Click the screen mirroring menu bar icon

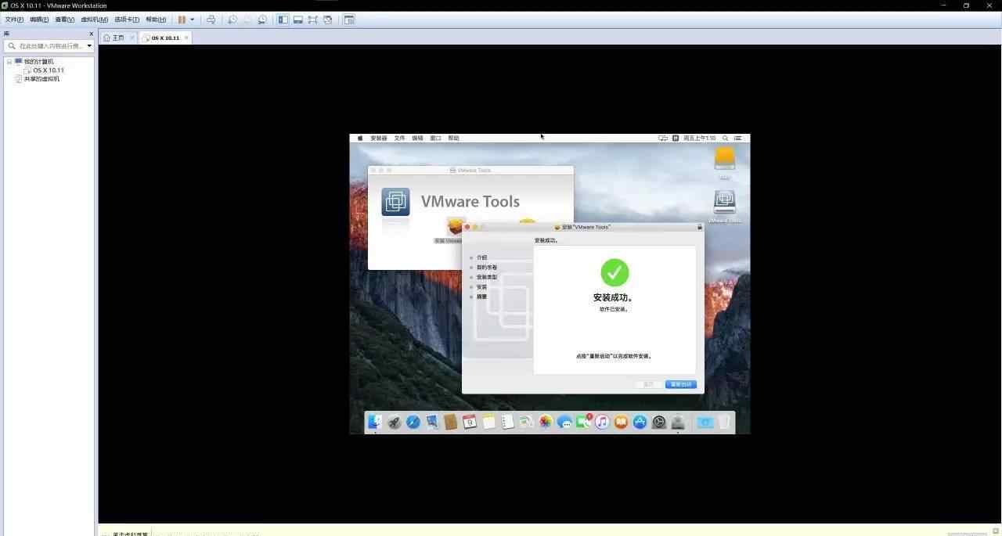pyautogui.click(x=663, y=138)
